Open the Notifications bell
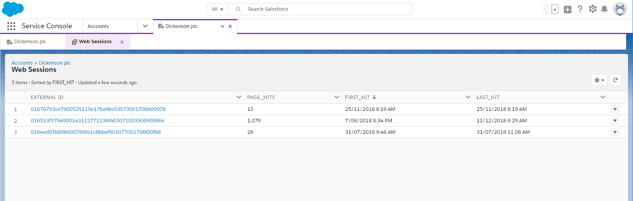Screen dimensions: 633x201 604,9
